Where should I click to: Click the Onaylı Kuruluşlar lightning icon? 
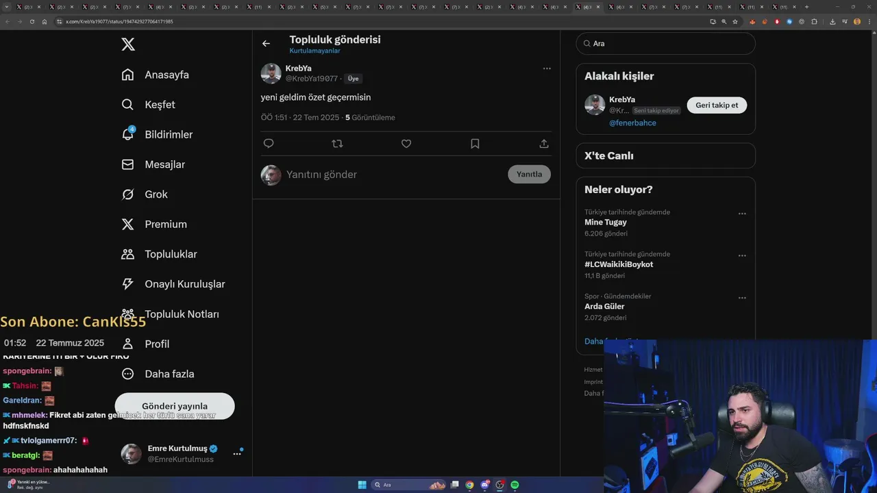click(127, 284)
